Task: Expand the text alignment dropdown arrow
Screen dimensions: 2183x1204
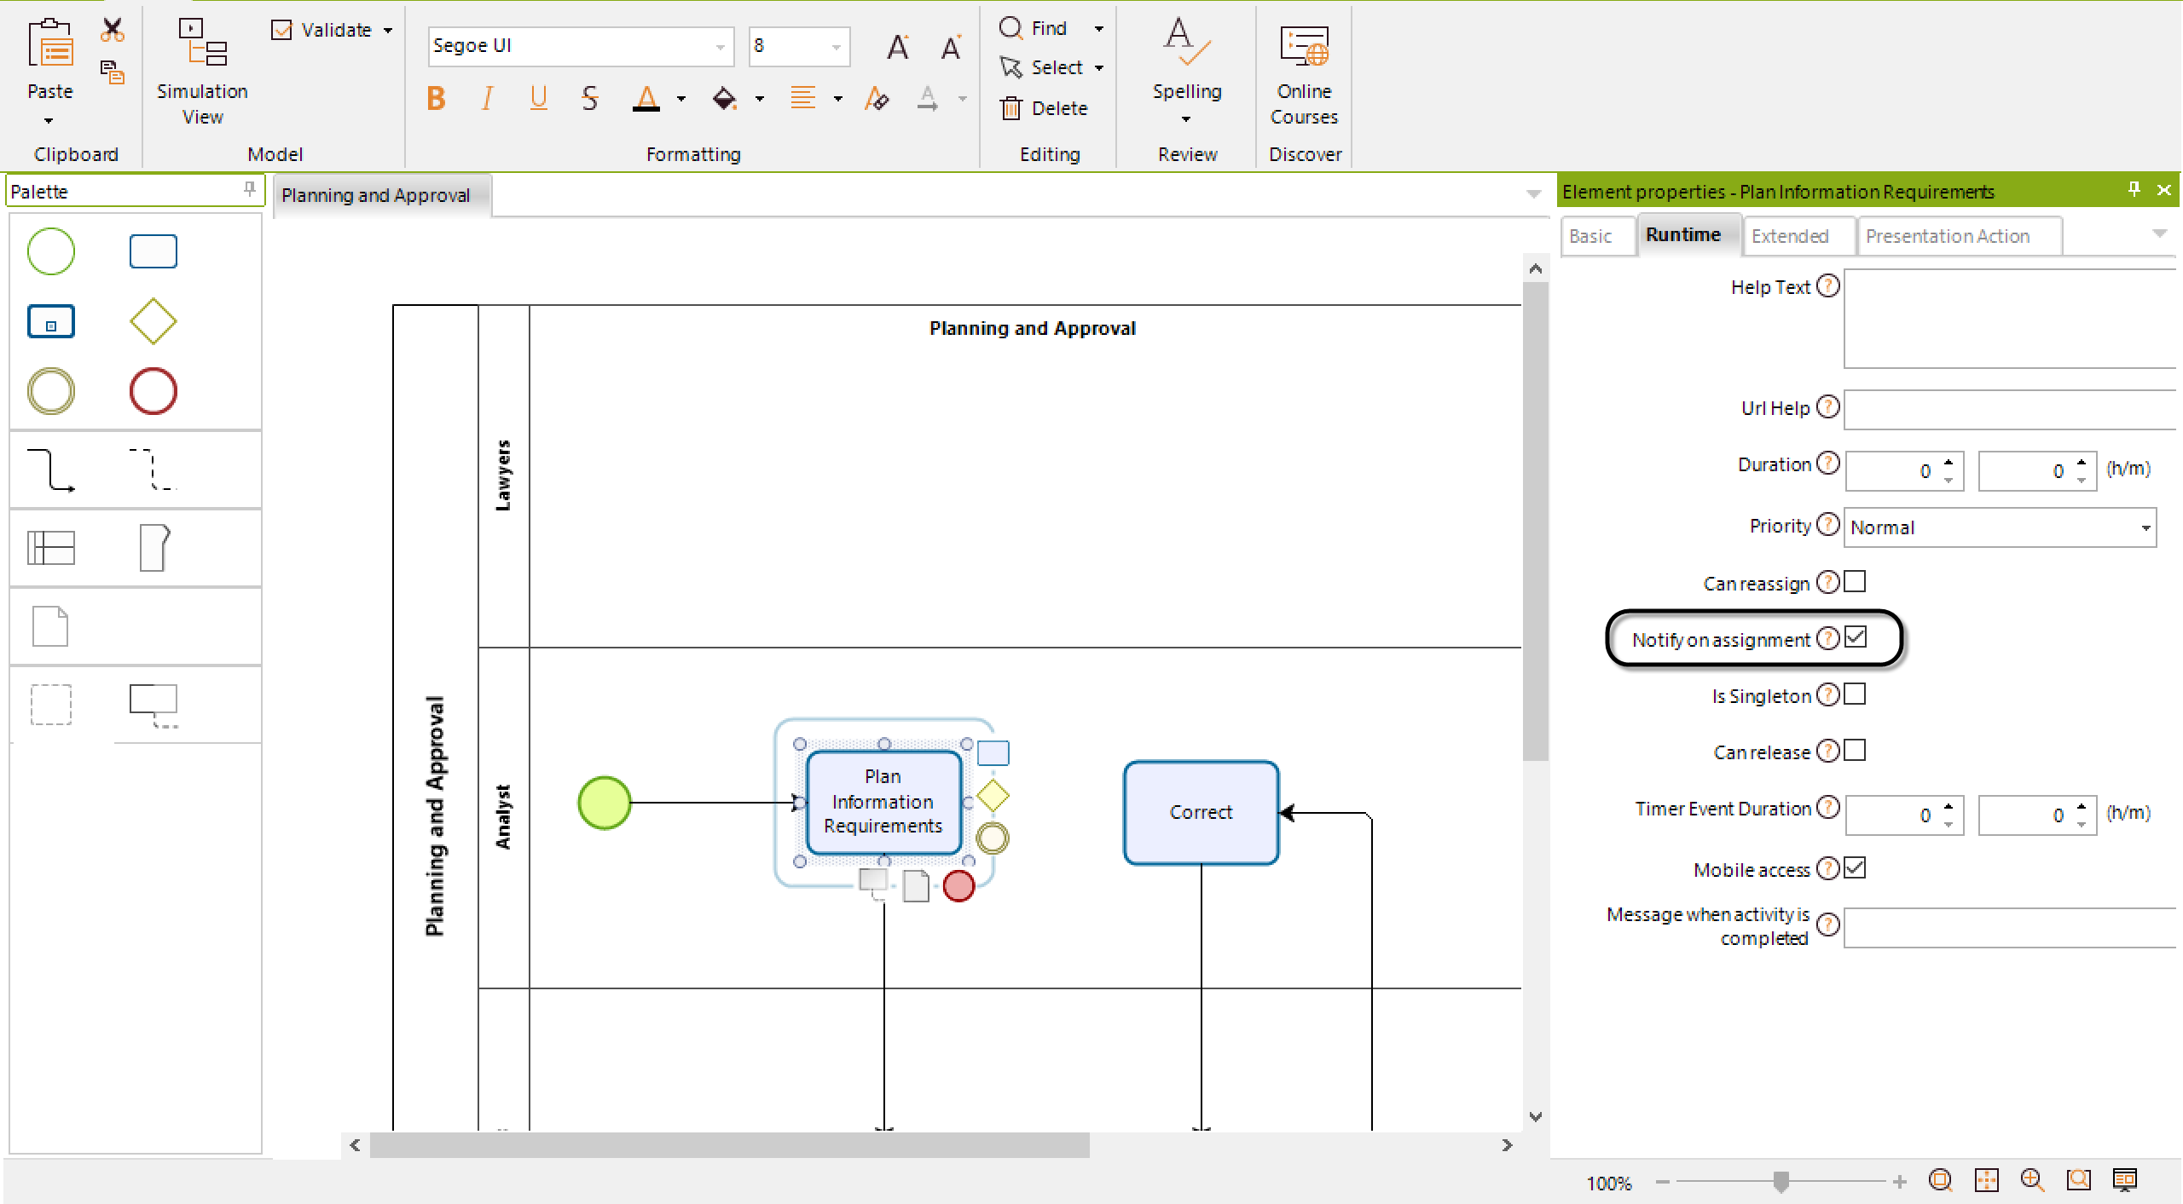Action: click(838, 99)
